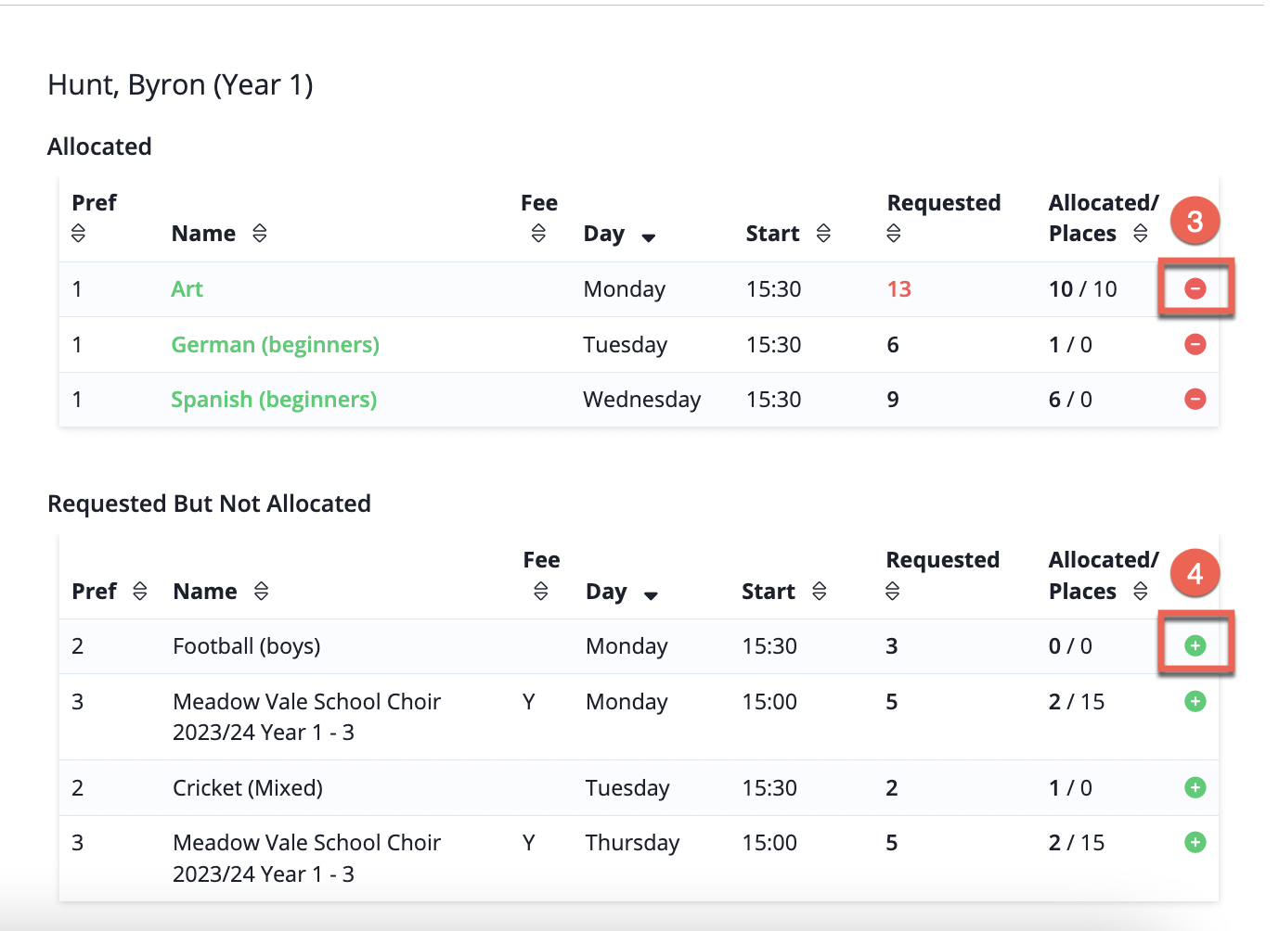Allocate Football (boys) with green plus icon
The width and height of the screenshot is (1279, 931).
pos(1195,645)
